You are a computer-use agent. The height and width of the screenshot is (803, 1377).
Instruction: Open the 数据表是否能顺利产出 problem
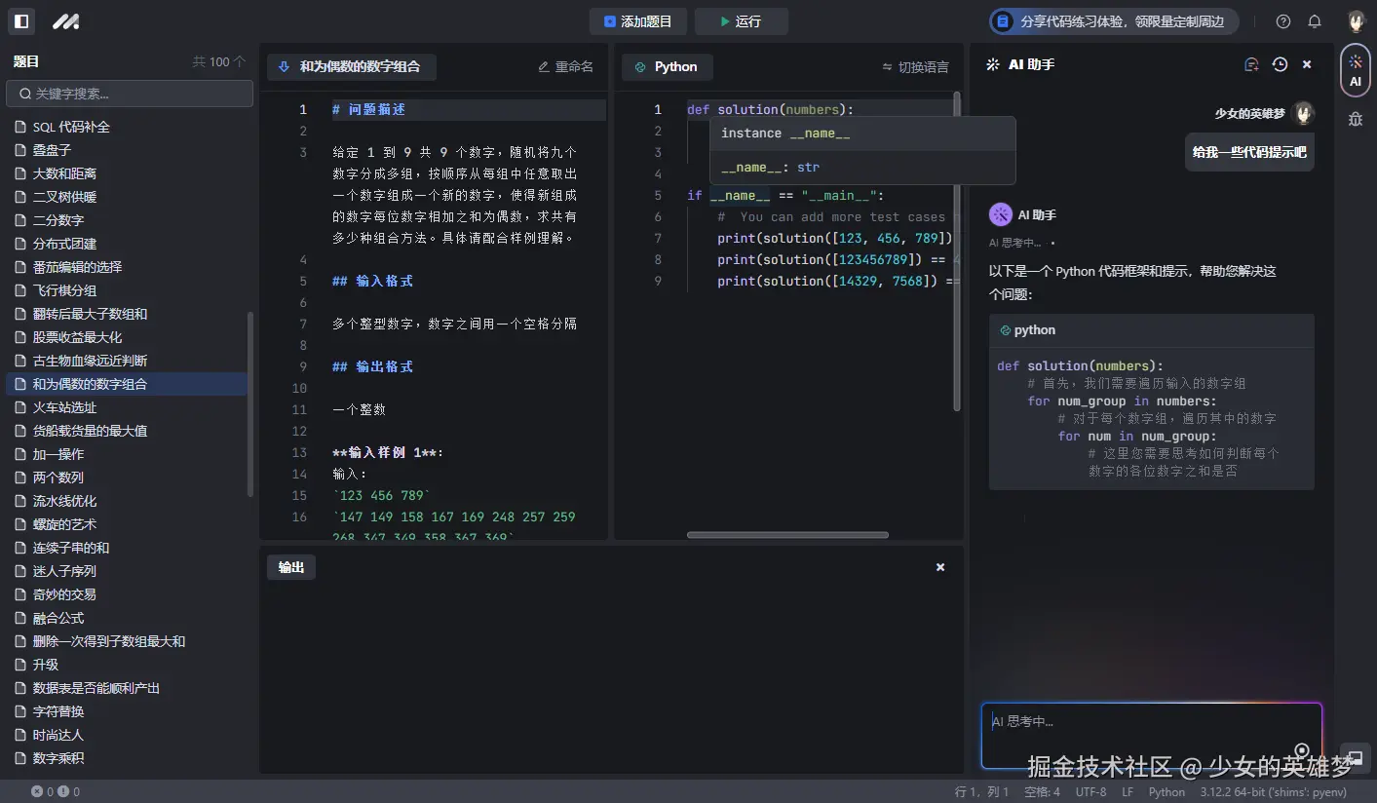pos(127,688)
